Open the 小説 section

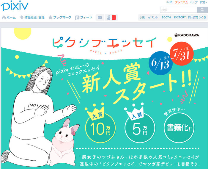tap(142, 17)
